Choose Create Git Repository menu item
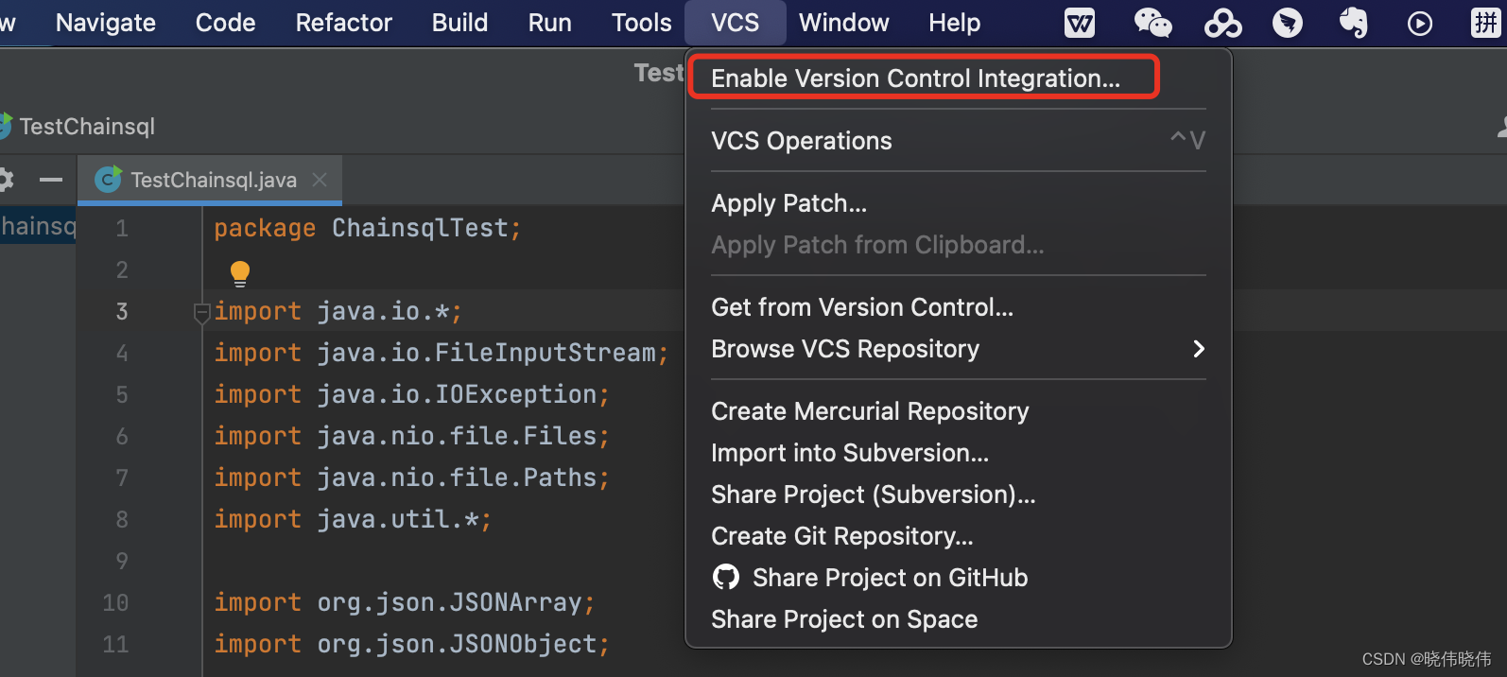Image resolution: width=1507 pixels, height=677 pixels. pos(841,536)
